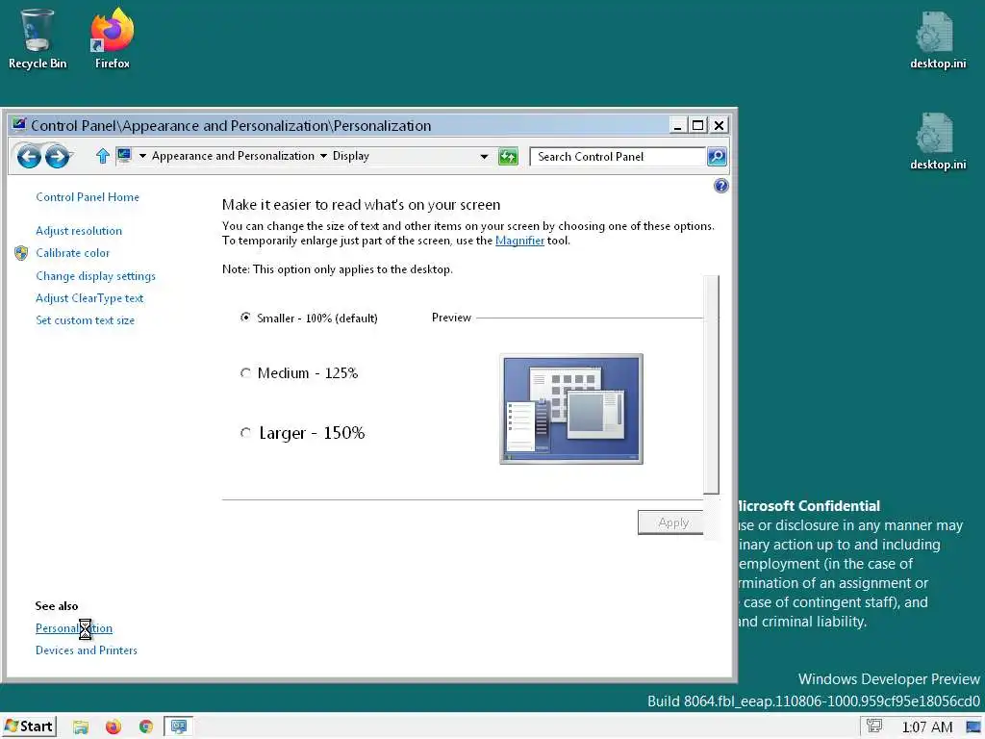Click the Display breadcrumb item
The image size is (985, 739).
tap(350, 156)
